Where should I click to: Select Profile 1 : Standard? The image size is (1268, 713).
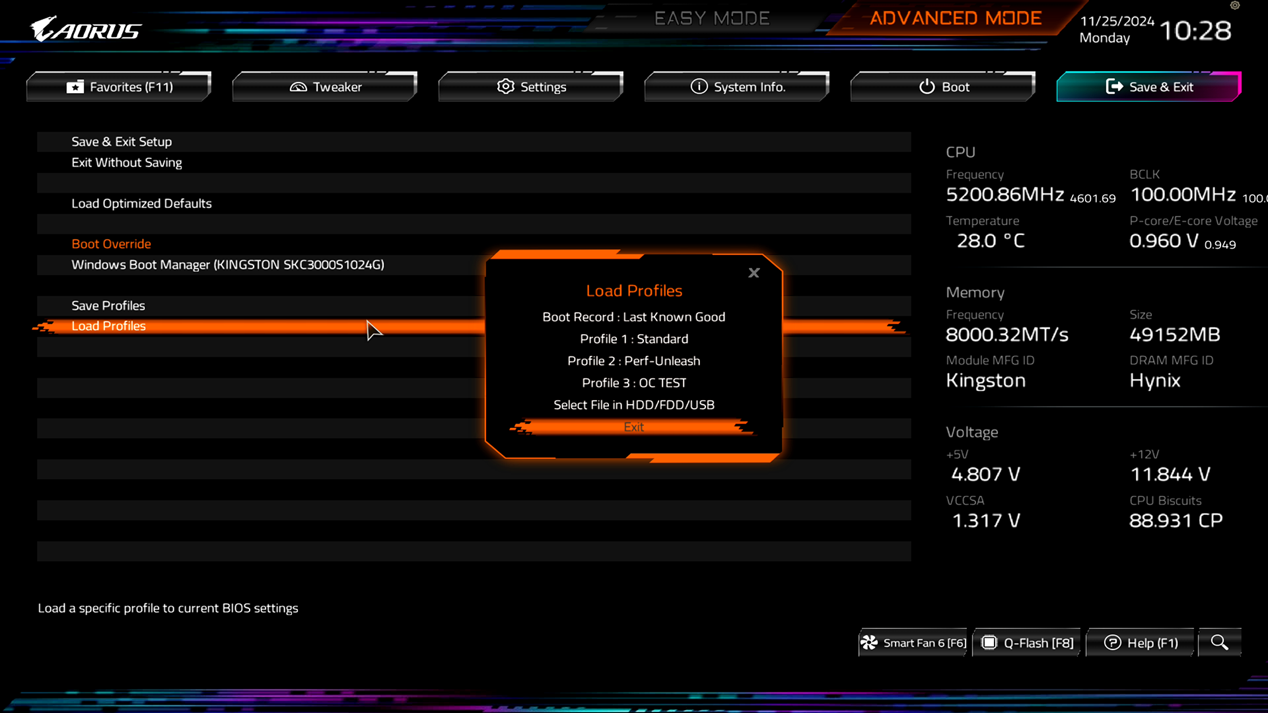pos(633,339)
